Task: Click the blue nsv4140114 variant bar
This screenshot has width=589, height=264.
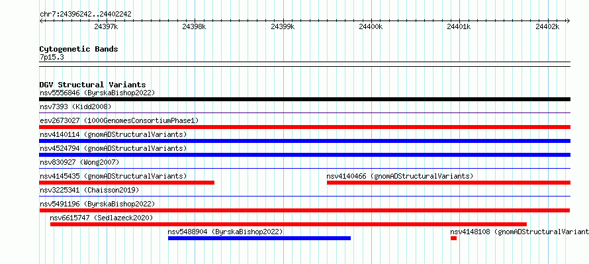Action: click(304, 141)
